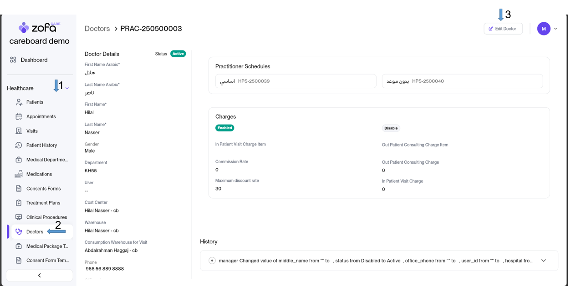Click the Visits icon in sidebar

19,131
